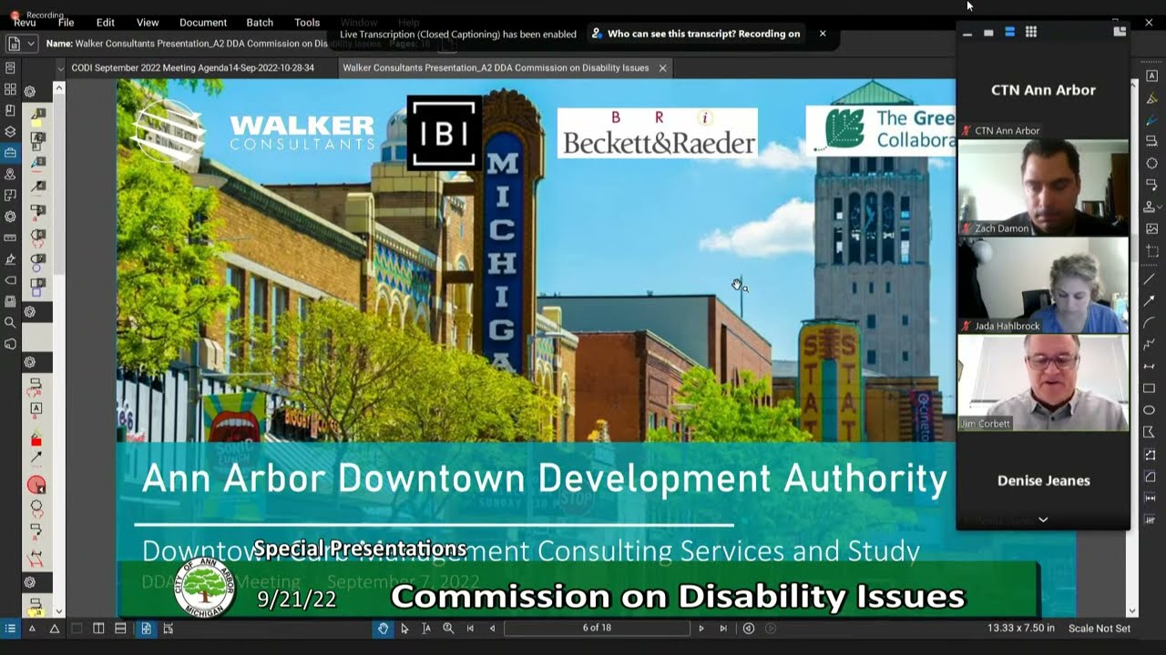Open the Bookmarks panel icon in the left sidebar

pyautogui.click(x=10, y=110)
